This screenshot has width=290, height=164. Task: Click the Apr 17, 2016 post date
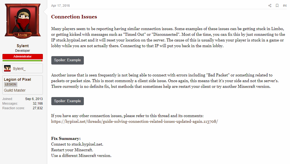click(60, 5)
